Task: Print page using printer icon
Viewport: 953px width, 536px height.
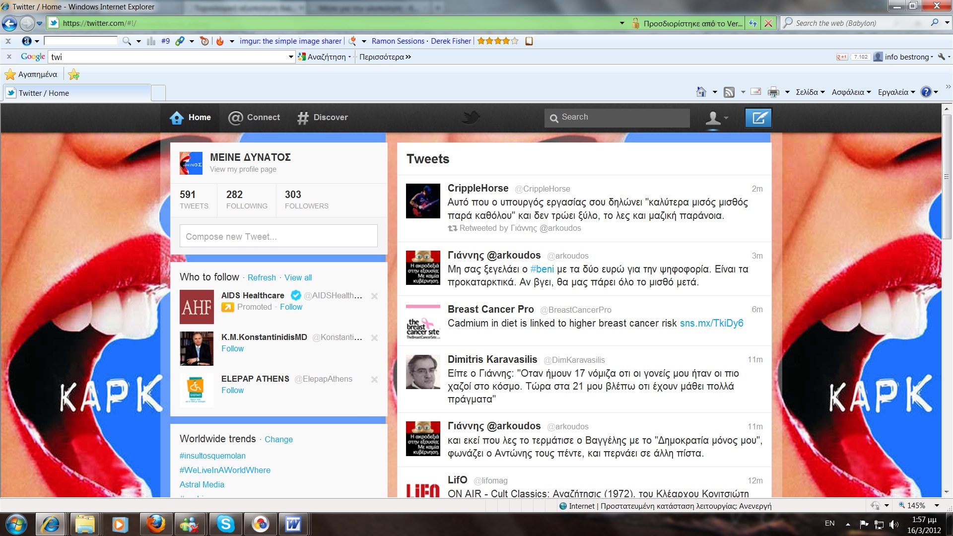Action: pyautogui.click(x=773, y=92)
